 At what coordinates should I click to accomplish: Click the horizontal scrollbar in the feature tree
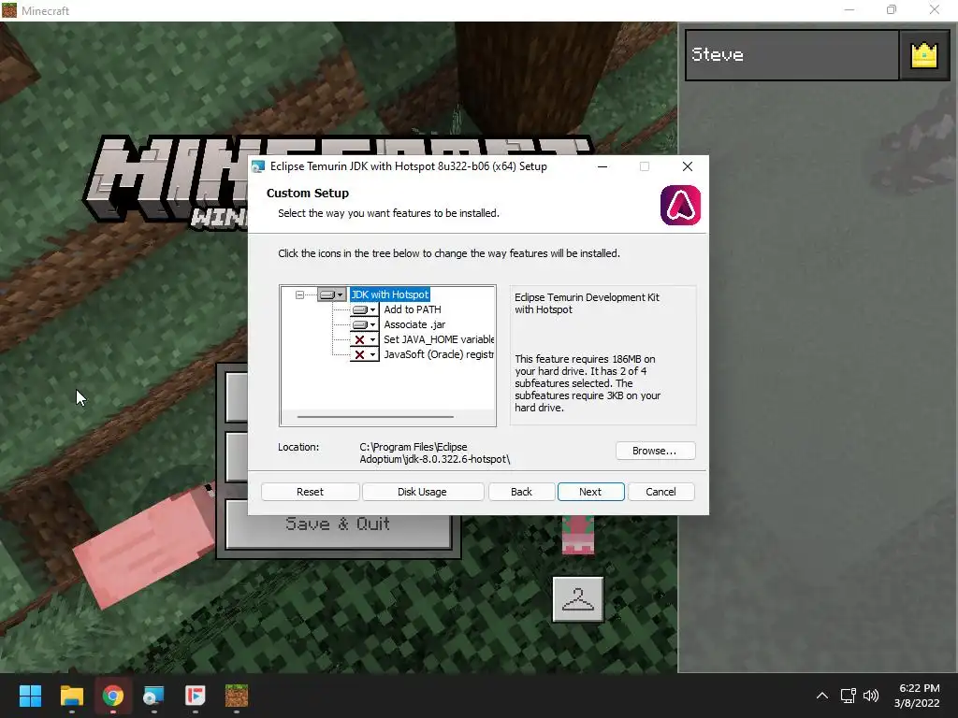[x=375, y=417]
